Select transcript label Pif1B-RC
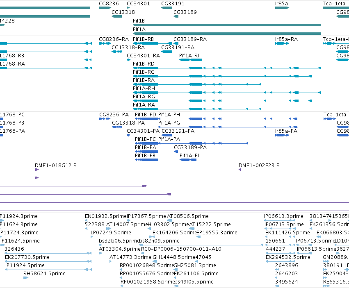The image size is (349, 288). [144, 72]
